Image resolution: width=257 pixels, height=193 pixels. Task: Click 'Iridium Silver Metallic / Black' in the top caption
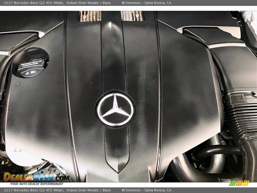click(89, 3)
